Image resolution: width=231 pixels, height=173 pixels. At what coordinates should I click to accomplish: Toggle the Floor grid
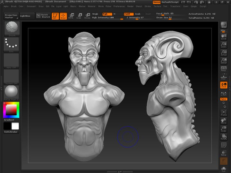click(224, 77)
